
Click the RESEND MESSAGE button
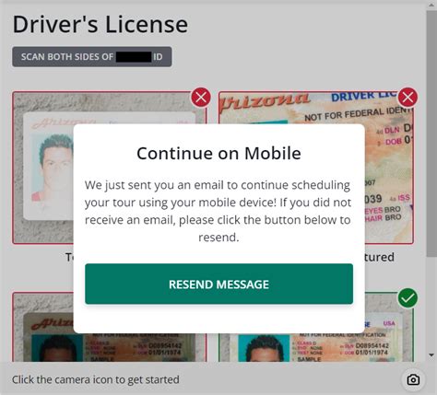click(x=218, y=284)
